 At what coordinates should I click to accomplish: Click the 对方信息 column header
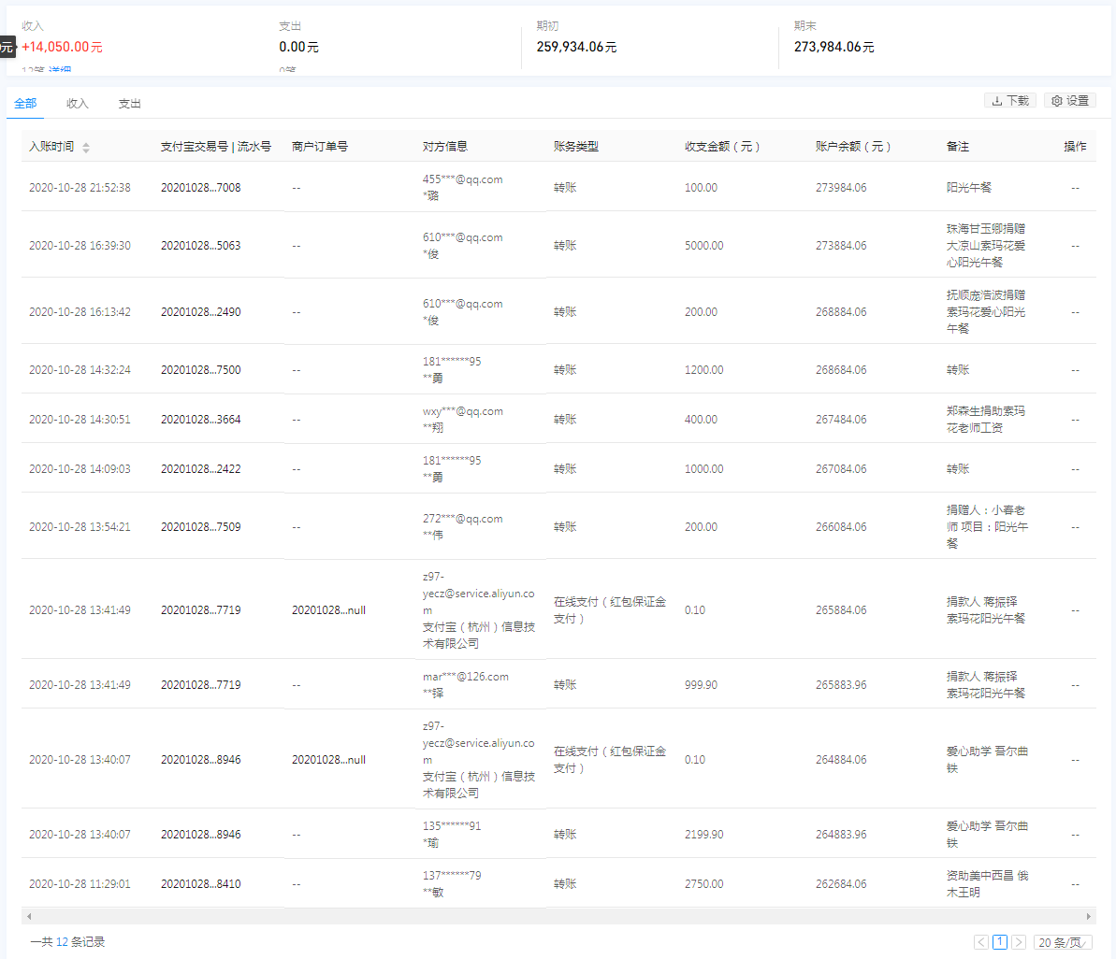point(445,147)
